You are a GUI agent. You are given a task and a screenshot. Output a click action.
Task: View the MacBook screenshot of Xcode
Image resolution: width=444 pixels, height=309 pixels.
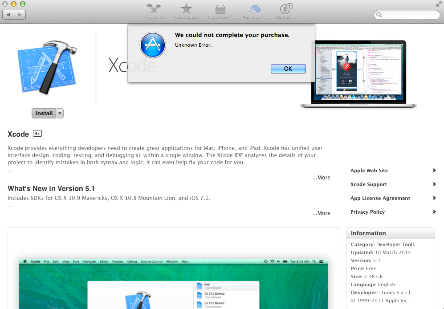point(359,73)
